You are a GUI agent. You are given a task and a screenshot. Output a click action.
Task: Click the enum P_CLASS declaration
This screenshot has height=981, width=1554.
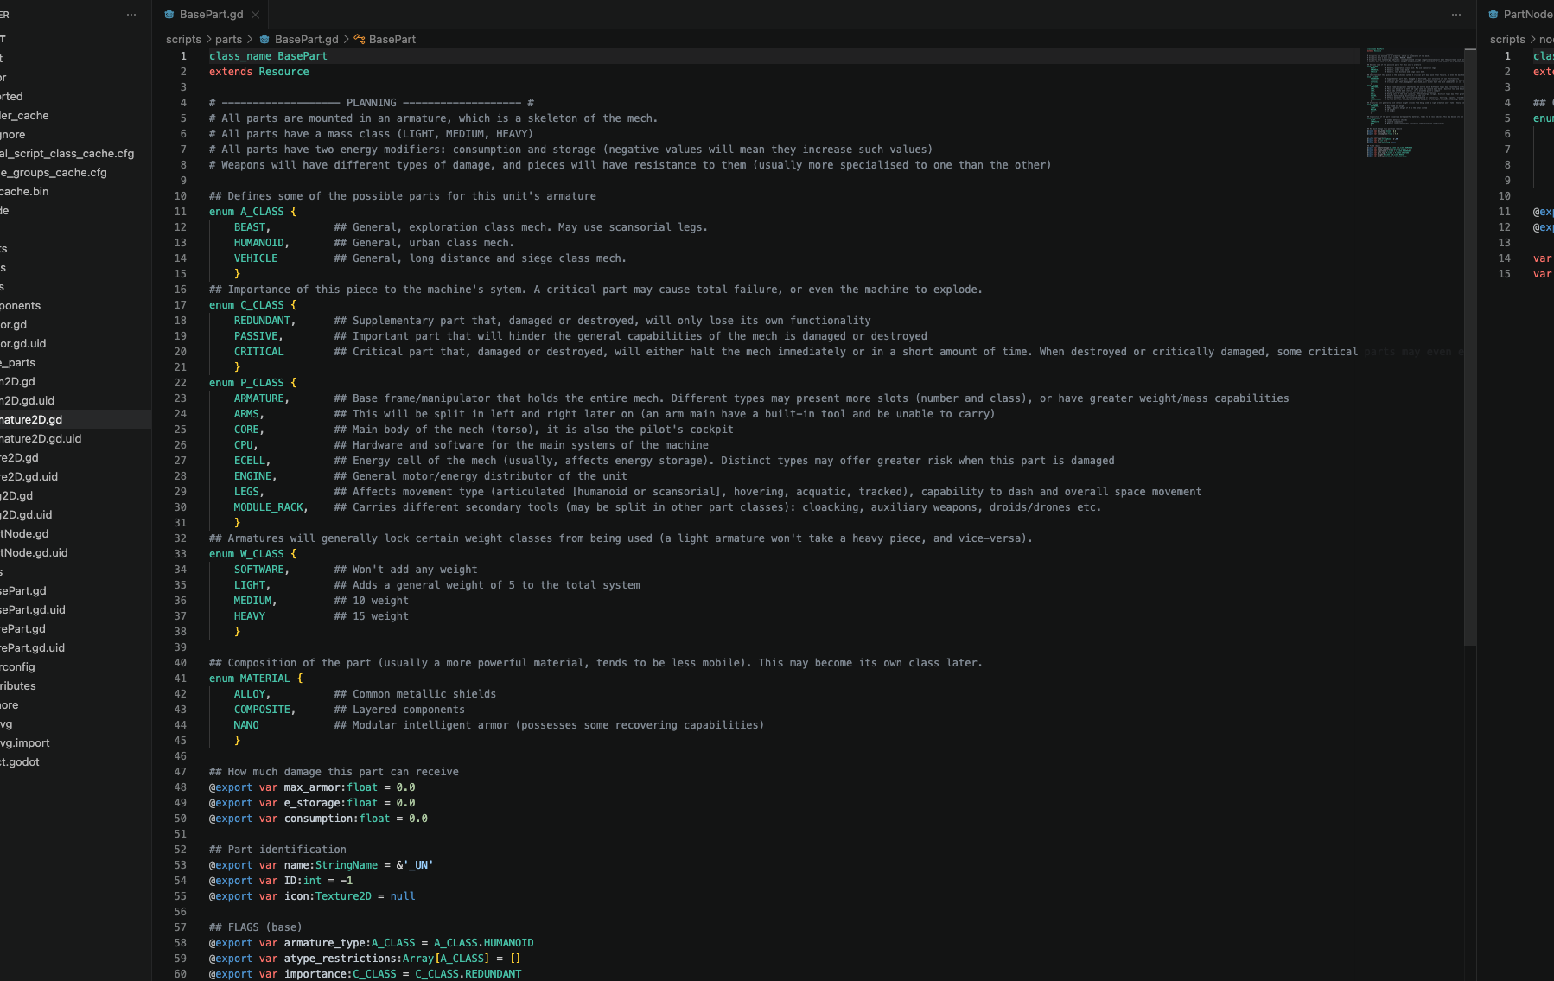tap(252, 383)
